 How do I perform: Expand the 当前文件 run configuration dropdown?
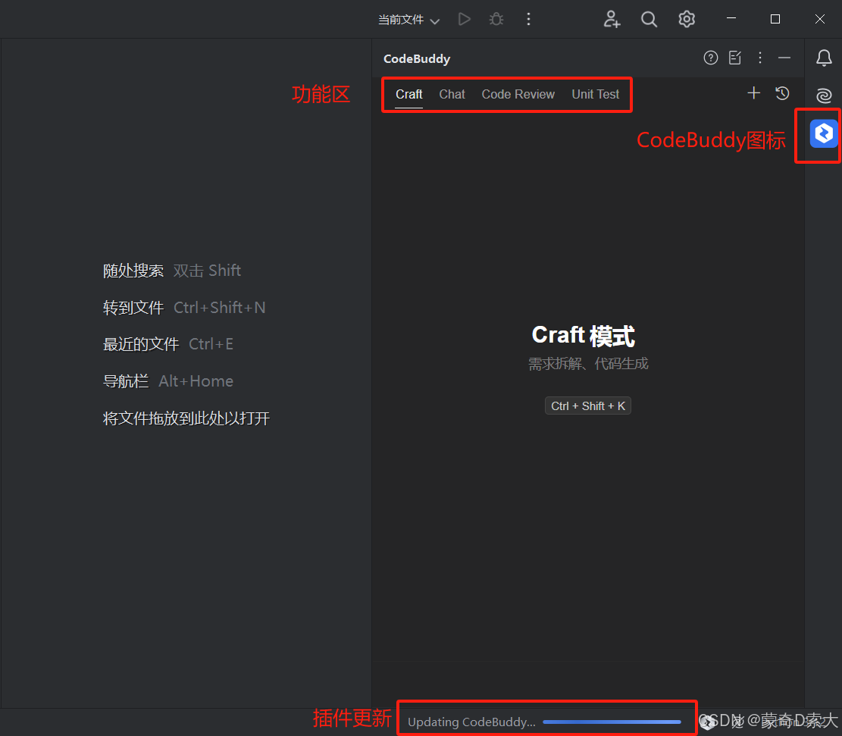pyautogui.click(x=408, y=20)
